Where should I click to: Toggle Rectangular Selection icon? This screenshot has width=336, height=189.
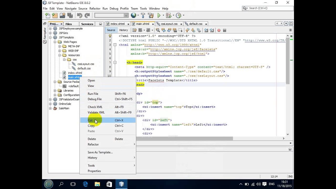pos(181,30)
